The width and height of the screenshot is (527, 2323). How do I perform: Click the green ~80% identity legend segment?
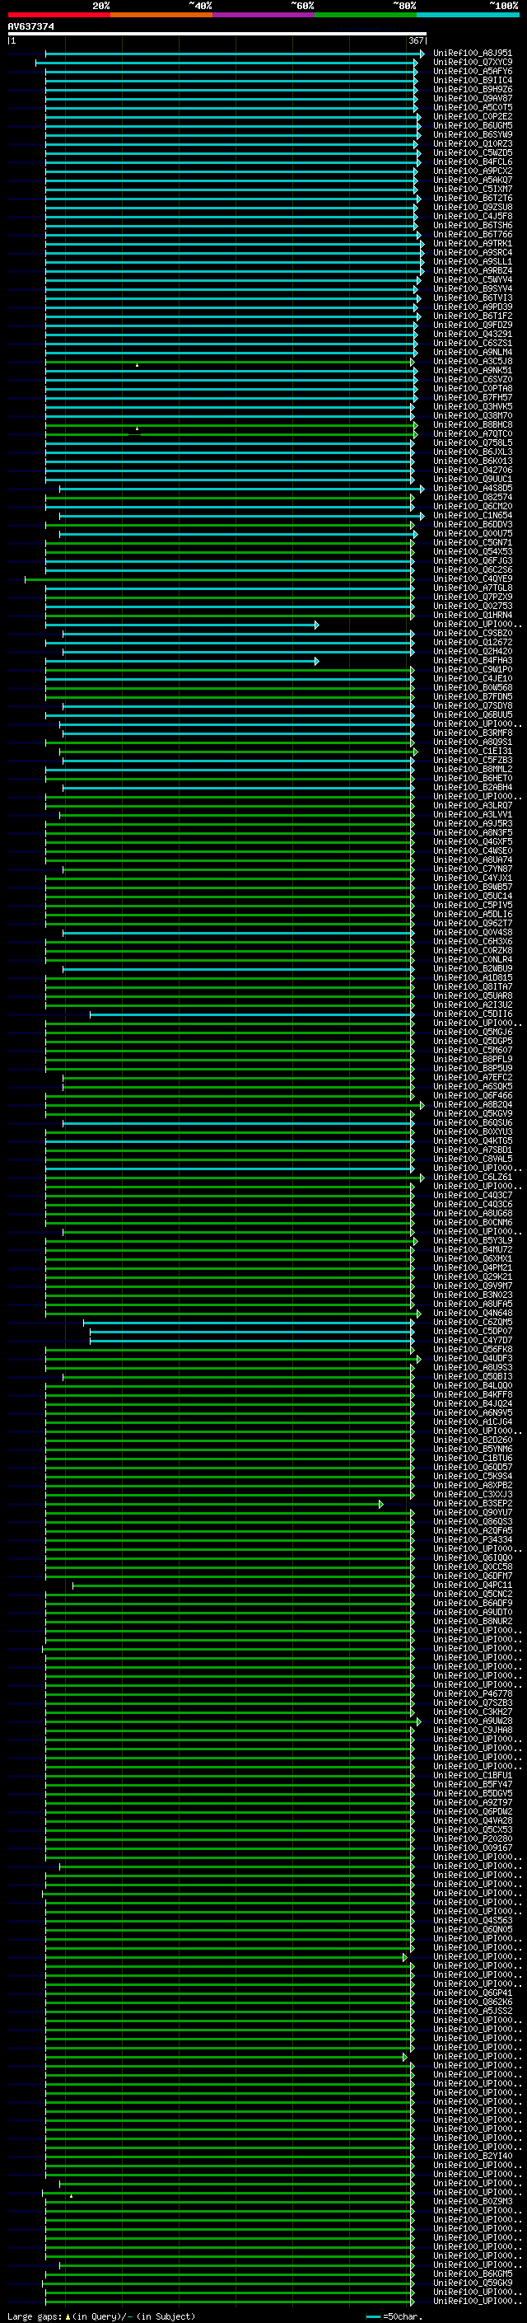366,15
